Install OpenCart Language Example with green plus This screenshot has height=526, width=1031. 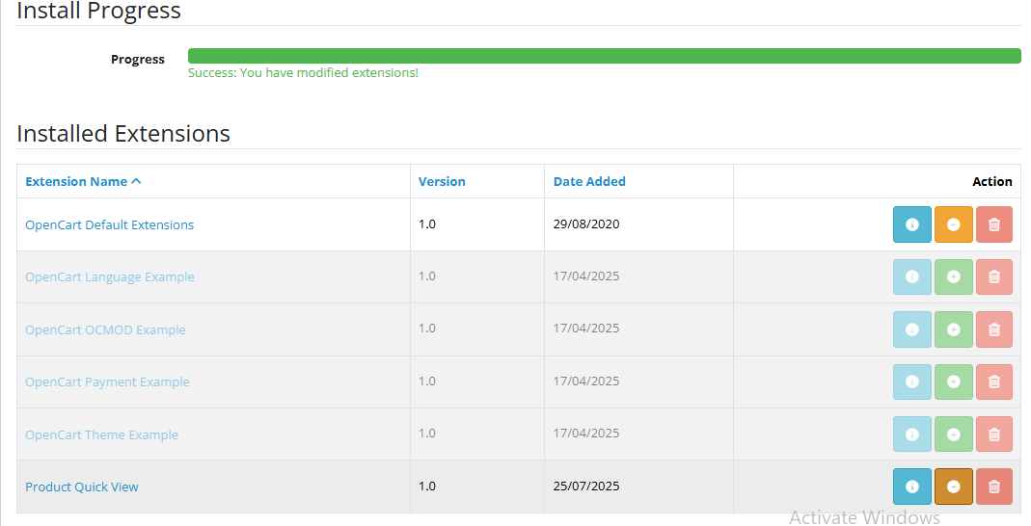click(953, 276)
